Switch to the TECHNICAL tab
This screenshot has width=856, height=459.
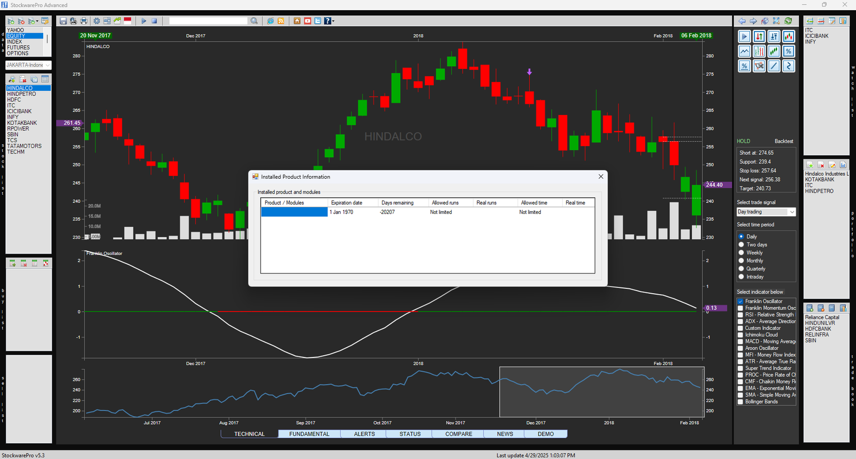(x=249, y=434)
